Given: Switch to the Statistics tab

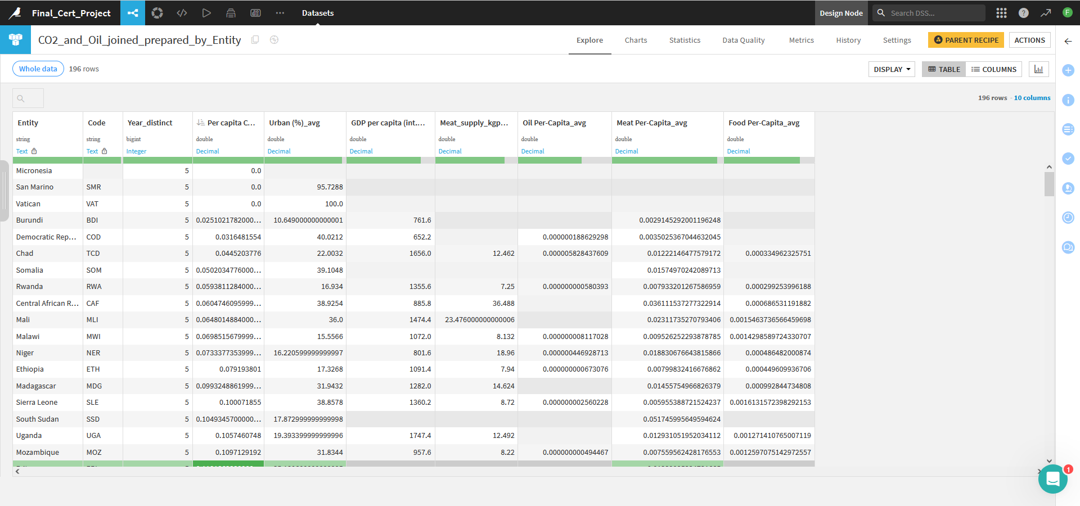Looking at the screenshot, I should coord(685,40).
